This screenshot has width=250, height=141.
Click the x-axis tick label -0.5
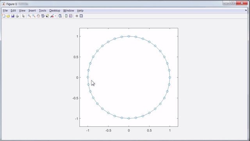pos(108,130)
